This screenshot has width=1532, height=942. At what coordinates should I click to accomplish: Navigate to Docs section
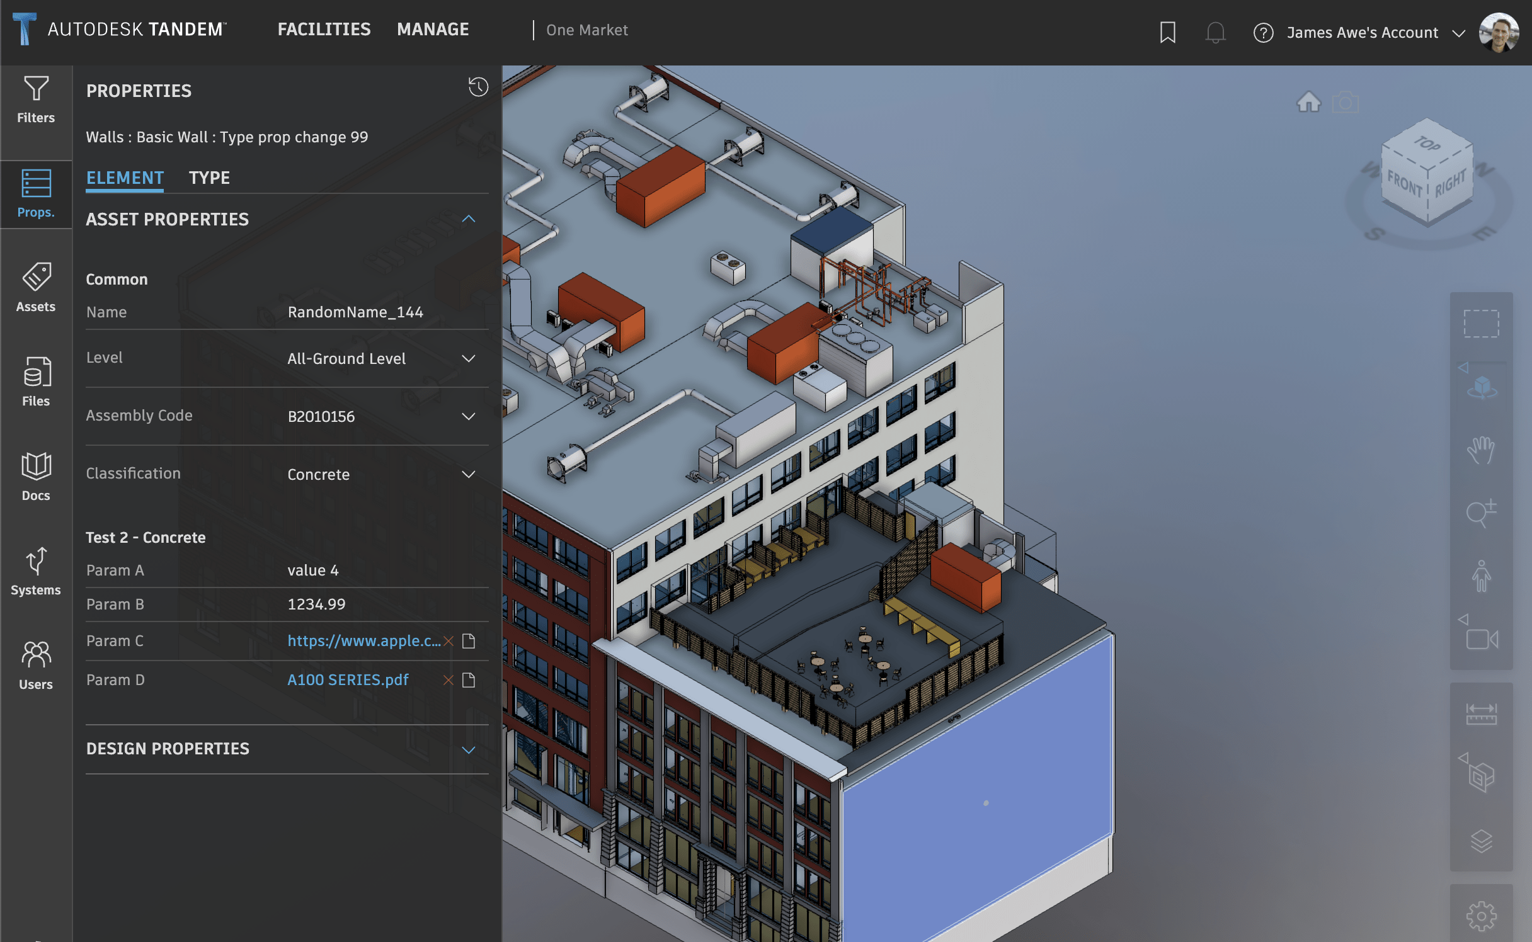click(x=35, y=477)
